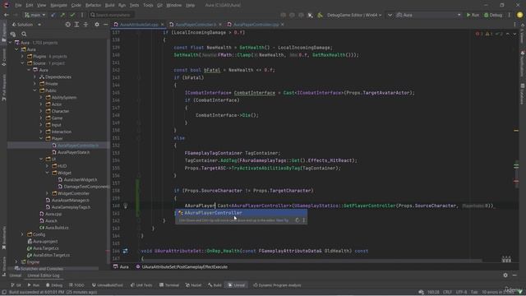Click the collapse all icon in Solution panel
Screen dimensions: 526x296
[x=85, y=25]
